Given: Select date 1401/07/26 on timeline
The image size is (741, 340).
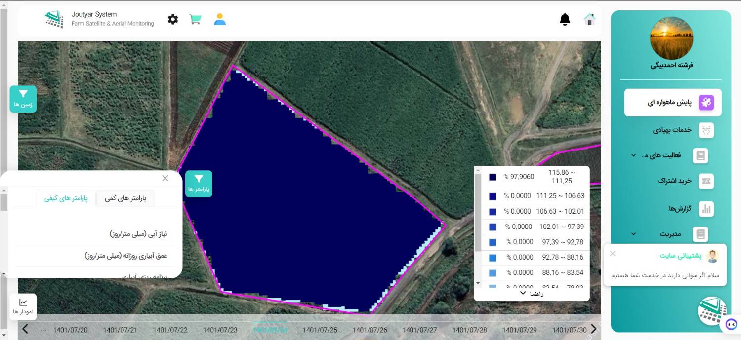Looking at the screenshot, I should [370, 330].
